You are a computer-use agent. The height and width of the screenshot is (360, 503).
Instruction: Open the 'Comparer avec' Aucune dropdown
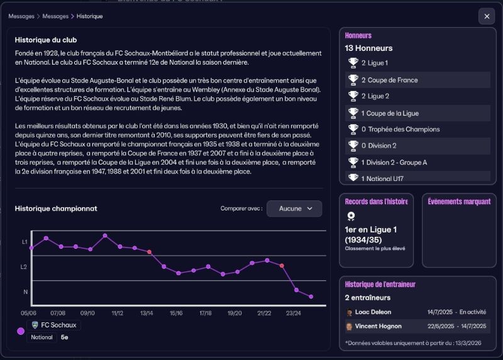[x=294, y=209]
